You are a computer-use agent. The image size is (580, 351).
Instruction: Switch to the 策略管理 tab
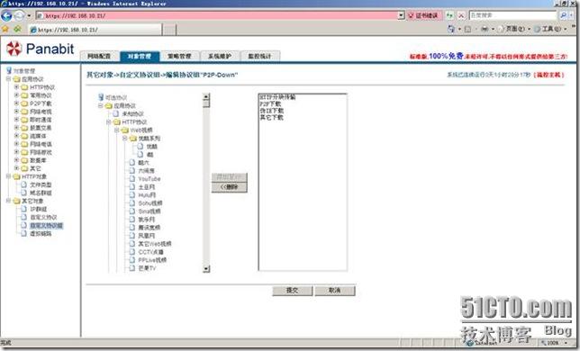point(179,56)
